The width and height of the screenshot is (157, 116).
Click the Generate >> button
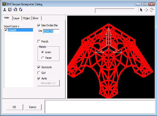48,83
